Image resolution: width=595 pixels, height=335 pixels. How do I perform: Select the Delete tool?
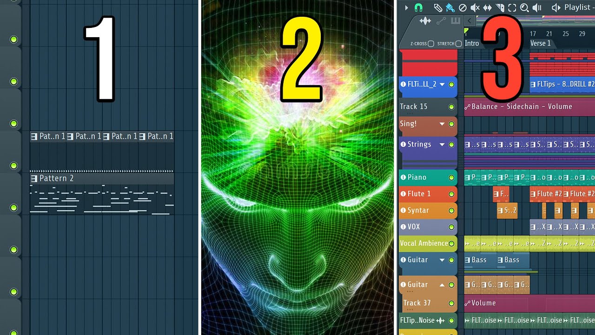pos(463,7)
